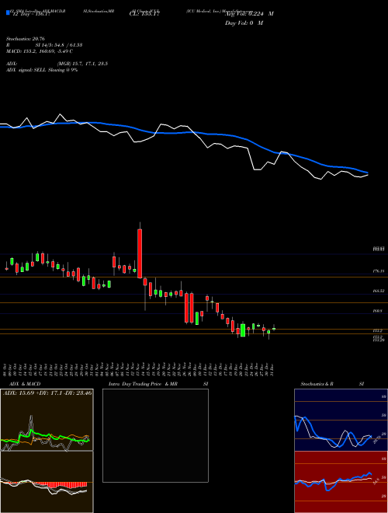Click the 166.52 price axis label
Screen dimensions: 388x513
coord(379,291)
